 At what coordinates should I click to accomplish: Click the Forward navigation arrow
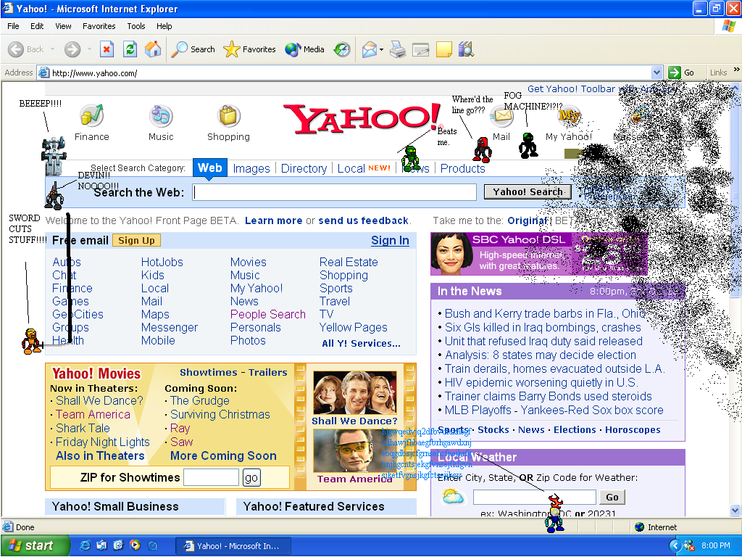(72, 49)
